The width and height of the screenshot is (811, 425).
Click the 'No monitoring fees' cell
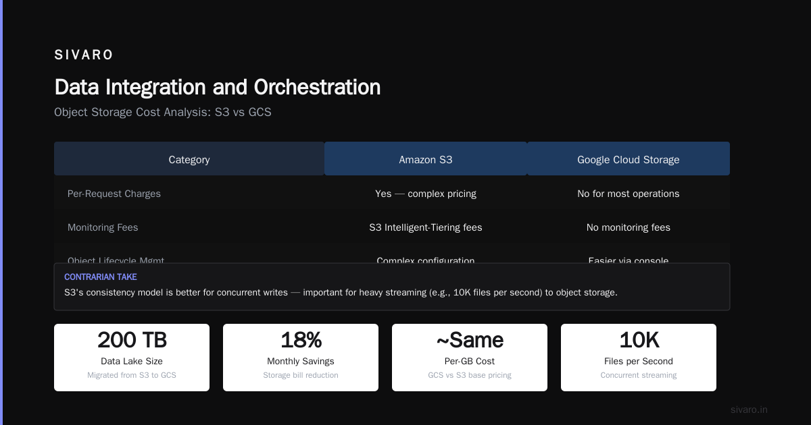(x=629, y=227)
